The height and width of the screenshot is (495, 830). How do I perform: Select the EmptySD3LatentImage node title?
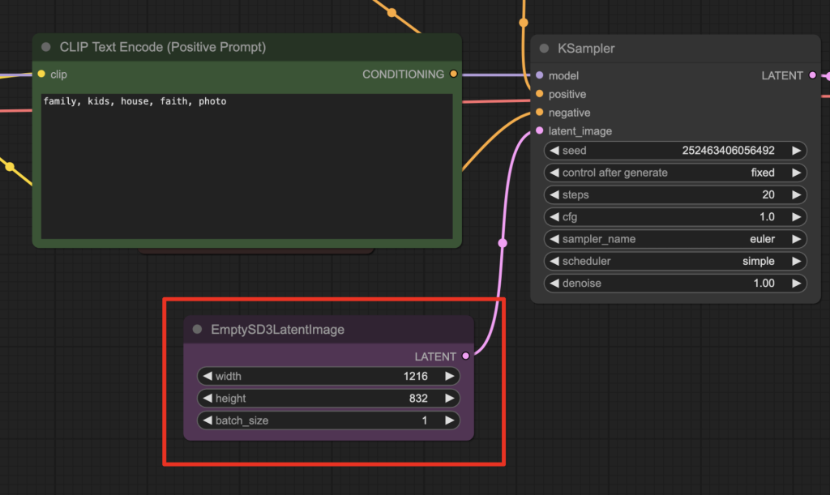coord(277,330)
